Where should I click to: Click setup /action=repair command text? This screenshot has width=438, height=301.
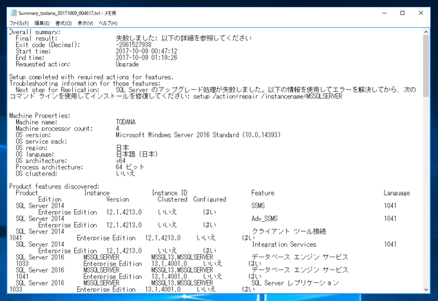(267, 96)
